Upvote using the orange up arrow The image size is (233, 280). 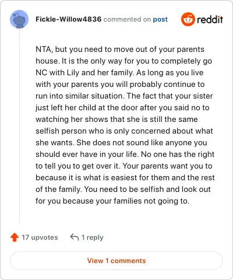coord(15,237)
